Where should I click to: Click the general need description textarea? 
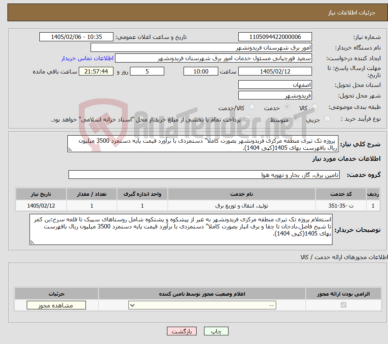202,144
